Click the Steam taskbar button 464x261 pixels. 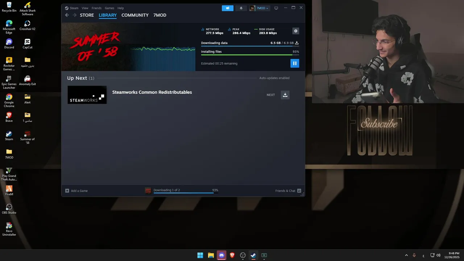point(253,255)
